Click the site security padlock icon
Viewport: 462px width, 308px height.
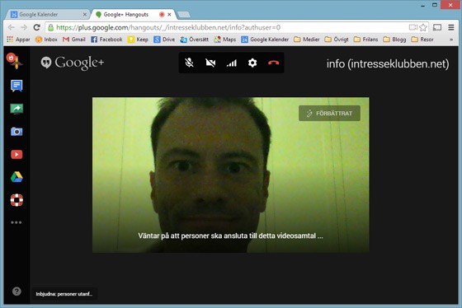50,27
